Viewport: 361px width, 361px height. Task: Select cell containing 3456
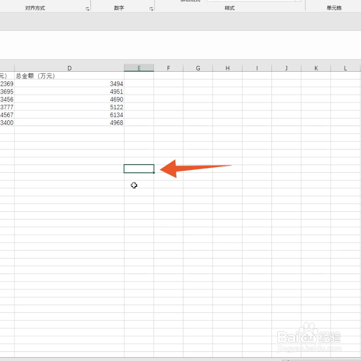click(7, 99)
